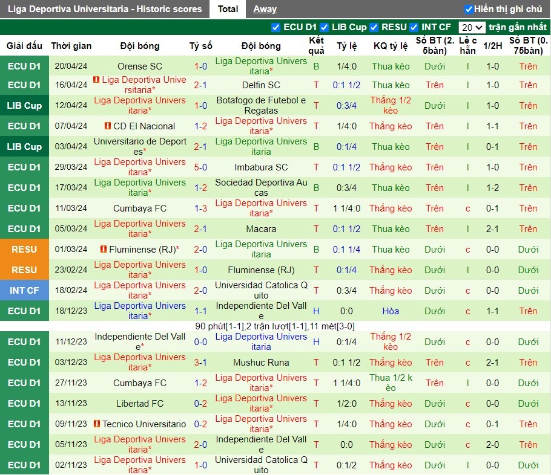
Task: Click date 11/03/24 in time column
Action: (71, 208)
